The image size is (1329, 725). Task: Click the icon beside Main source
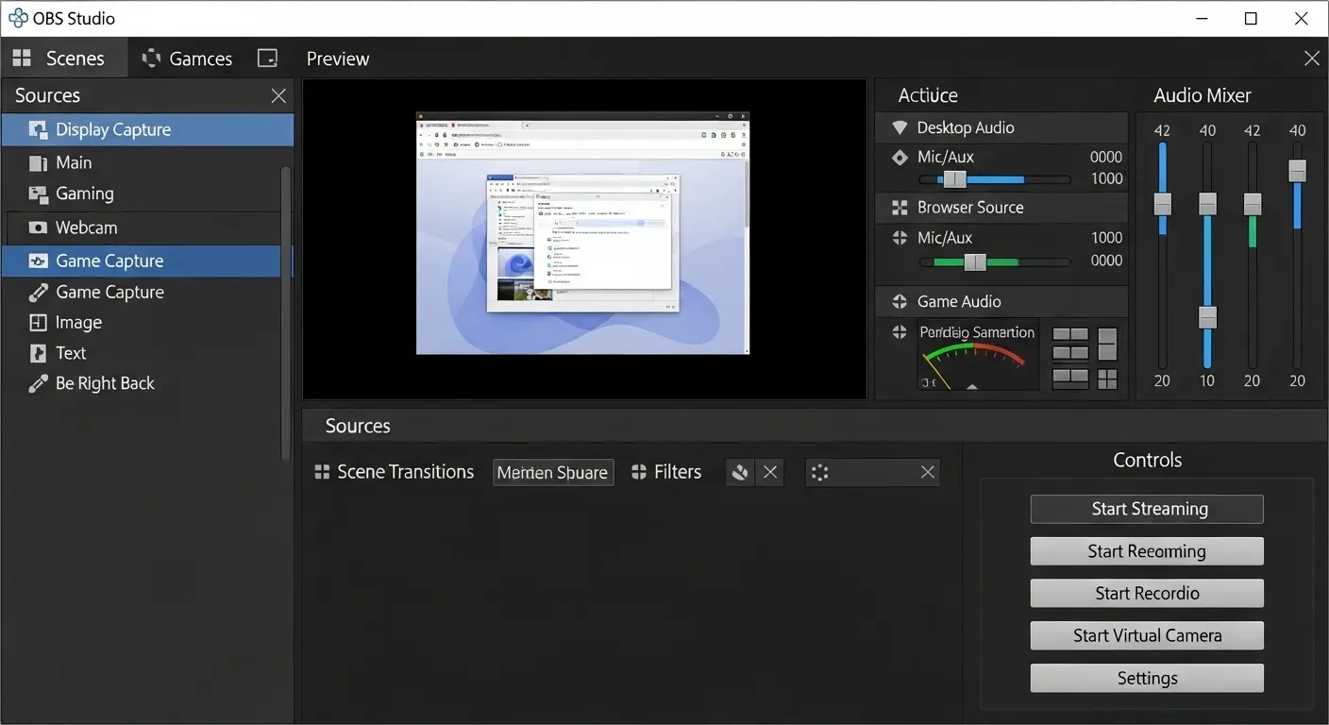38,163
